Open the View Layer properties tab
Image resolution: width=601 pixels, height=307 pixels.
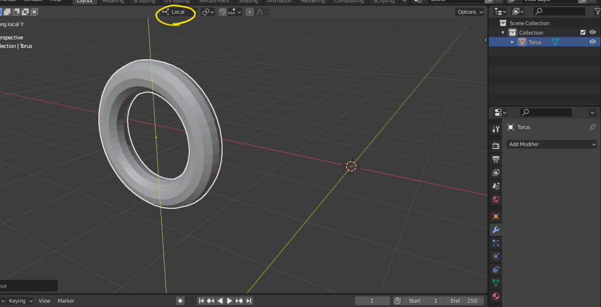click(x=496, y=172)
